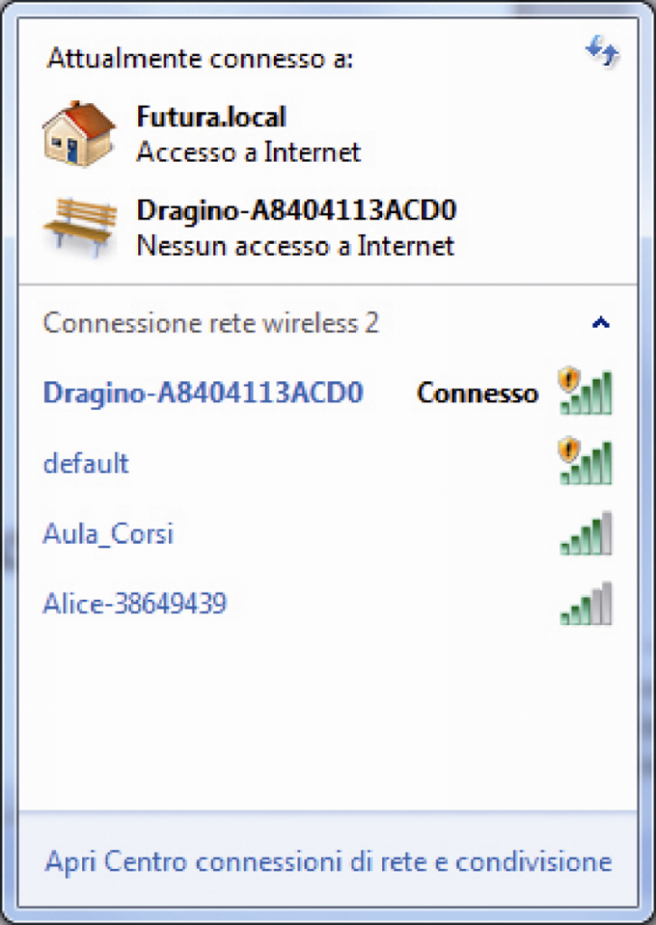Select the Alice-38649439 network entry
The width and height of the screenshot is (656, 925).
click(x=327, y=603)
